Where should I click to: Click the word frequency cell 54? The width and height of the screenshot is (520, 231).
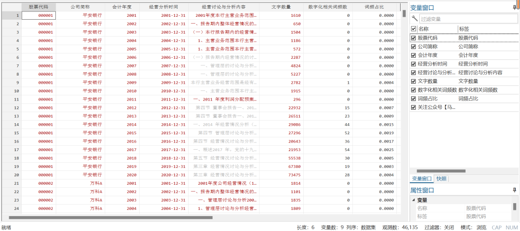coord(328,150)
